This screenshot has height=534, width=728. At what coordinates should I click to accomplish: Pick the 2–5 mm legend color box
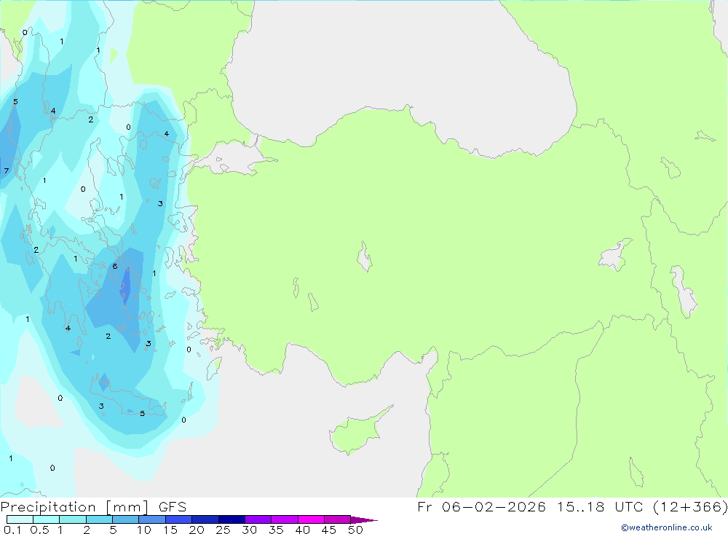coord(99,519)
